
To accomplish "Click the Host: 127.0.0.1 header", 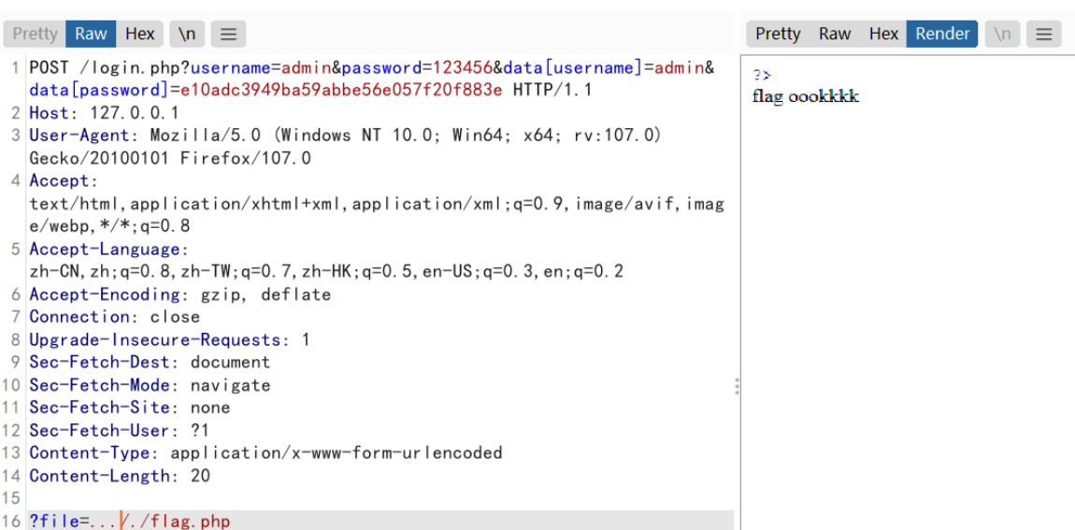I will [104, 113].
